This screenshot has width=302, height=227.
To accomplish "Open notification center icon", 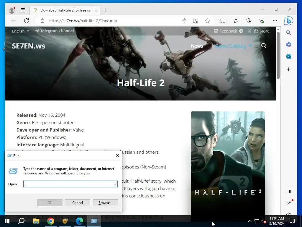I will point(292,221).
